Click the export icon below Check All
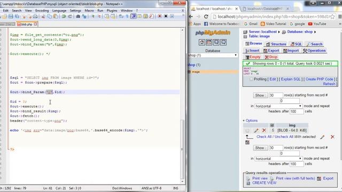The image size is (342, 192). (247, 142)
